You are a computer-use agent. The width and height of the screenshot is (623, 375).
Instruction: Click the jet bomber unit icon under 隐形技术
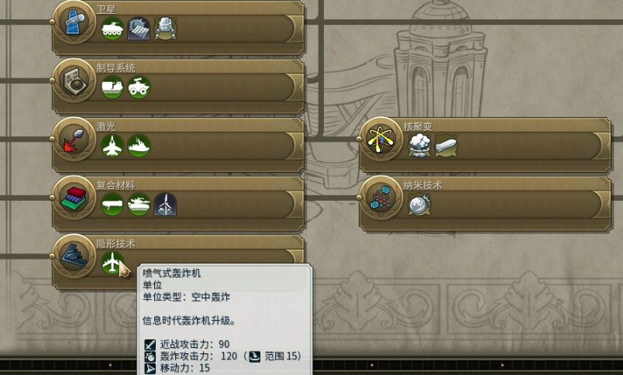(112, 263)
